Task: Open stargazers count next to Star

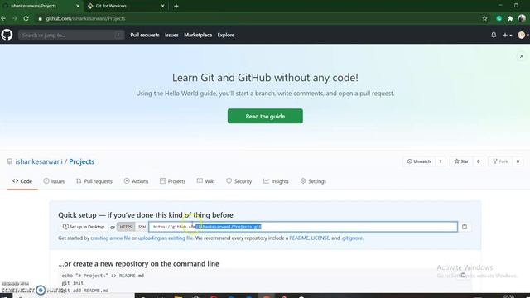Action: pos(479,161)
